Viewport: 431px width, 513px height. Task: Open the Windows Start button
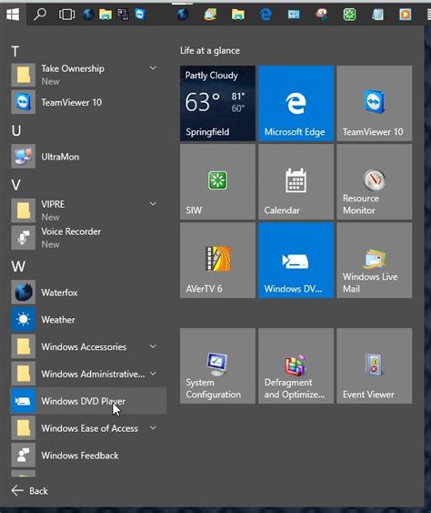coord(13,14)
